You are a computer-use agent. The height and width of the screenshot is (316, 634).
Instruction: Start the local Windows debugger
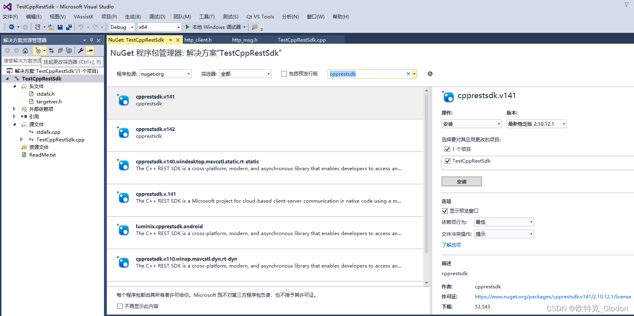[x=215, y=27]
